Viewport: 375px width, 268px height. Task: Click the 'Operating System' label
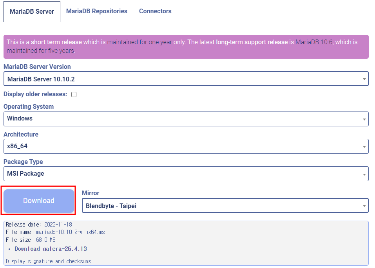[x=29, y=106]
